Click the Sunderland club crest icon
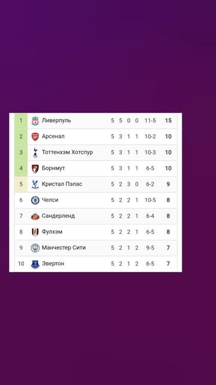The image size is (216, 385). point(35,216)
